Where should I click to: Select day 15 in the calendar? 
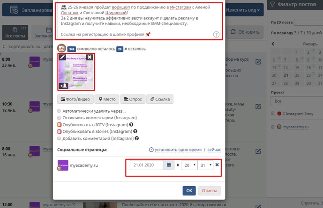coord(297,67)
